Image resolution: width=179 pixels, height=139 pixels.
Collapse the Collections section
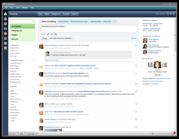click(33, 45)
